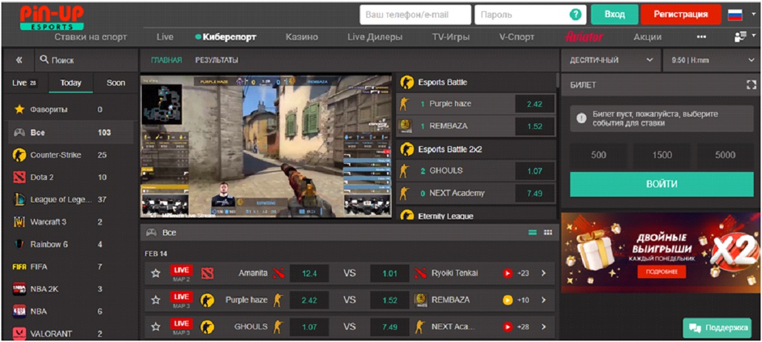Switch to the Soon tab
The height and width of the screenshot is (342, 762).
[x=115, y=83]
